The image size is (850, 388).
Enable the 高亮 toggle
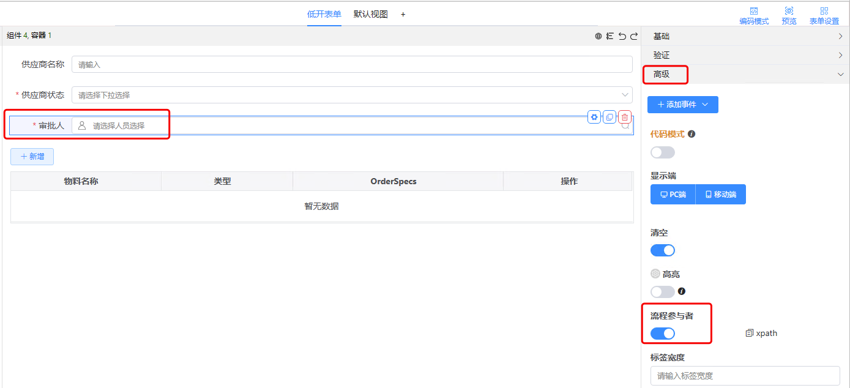tap(662, 291)
